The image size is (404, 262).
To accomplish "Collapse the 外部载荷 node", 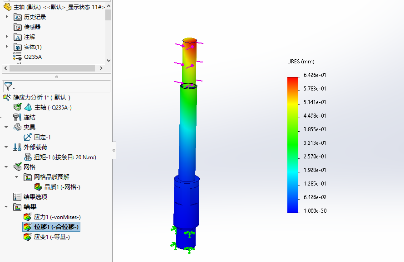I will [6, 147].
